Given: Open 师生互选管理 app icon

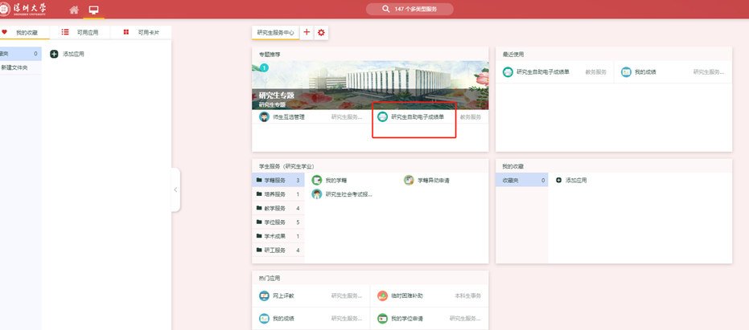Looking at the screenshot, I should tap(264, 117).
